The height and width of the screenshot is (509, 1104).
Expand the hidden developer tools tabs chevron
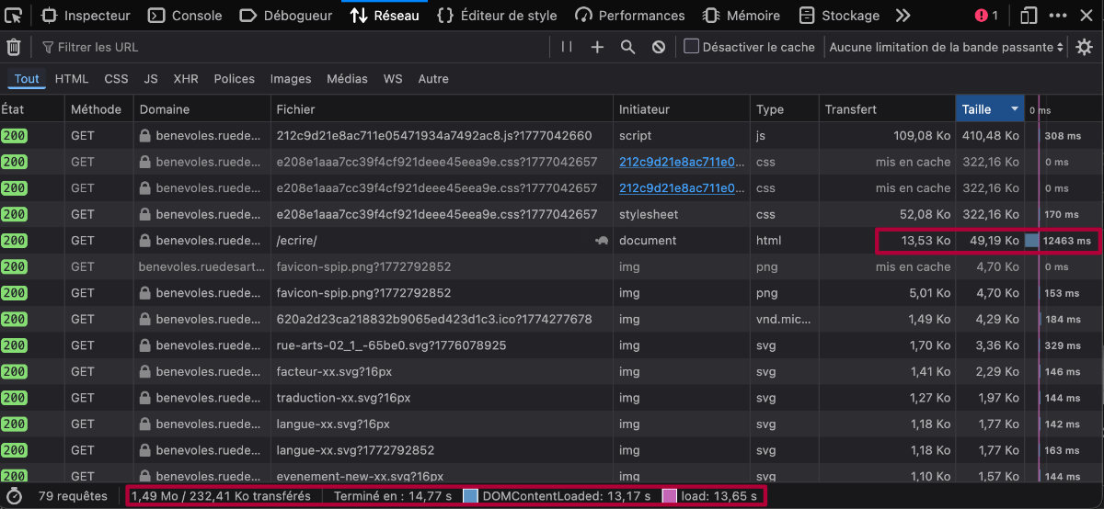point(903,16)
